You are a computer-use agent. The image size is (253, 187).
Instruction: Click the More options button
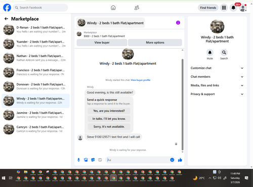coord(155,42)
